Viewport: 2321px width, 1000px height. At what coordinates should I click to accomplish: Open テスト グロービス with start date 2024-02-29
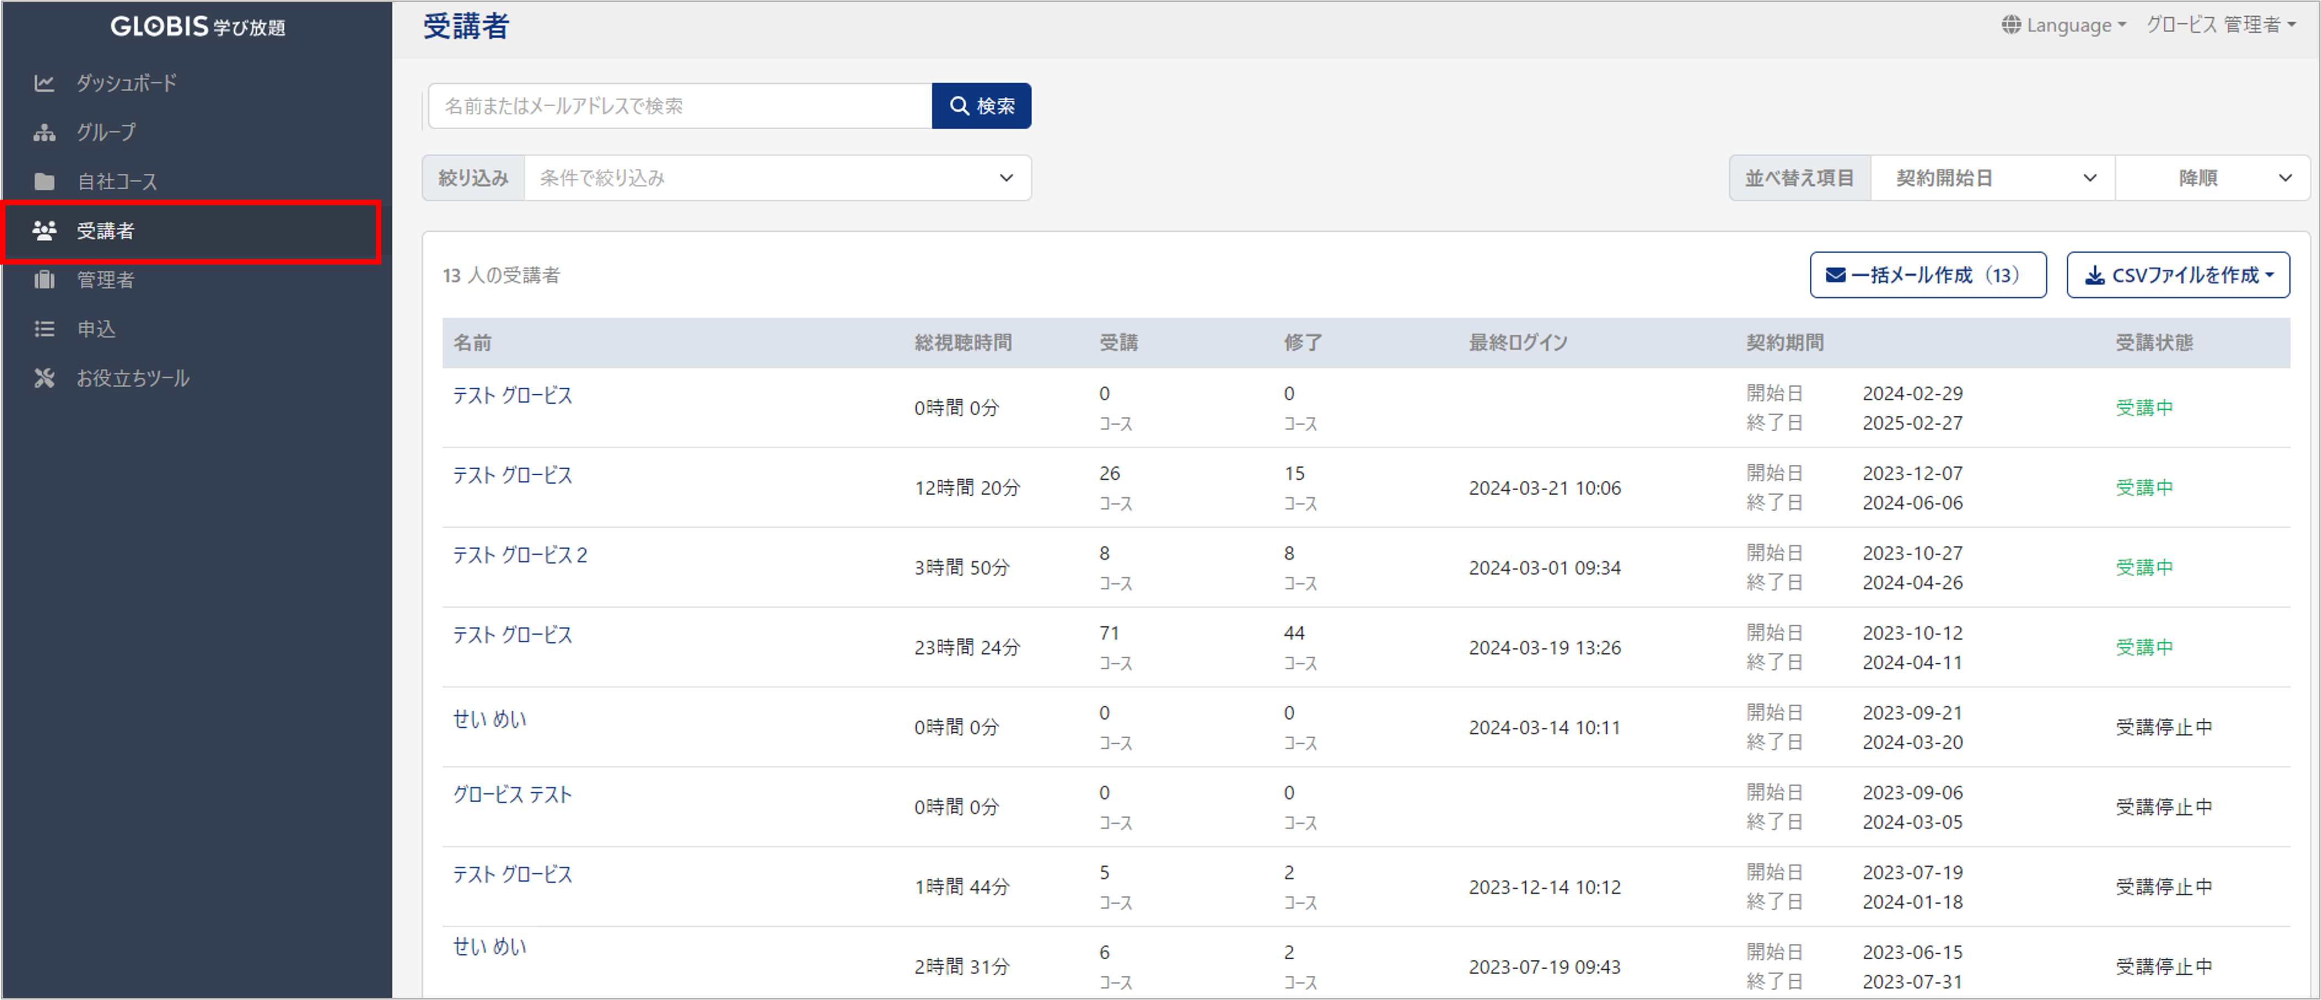tap(512, 395)
